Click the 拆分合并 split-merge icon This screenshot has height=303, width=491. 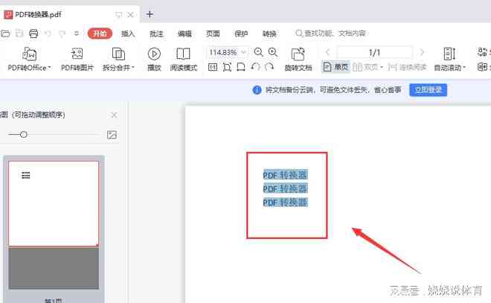[x=118, y=54]
